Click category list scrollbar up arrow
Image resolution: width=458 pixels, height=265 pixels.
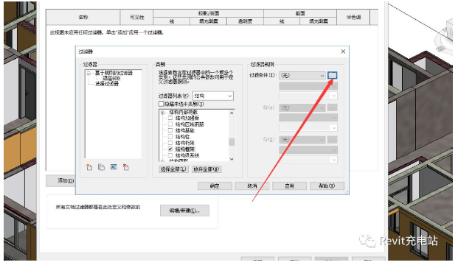(232, 113)
